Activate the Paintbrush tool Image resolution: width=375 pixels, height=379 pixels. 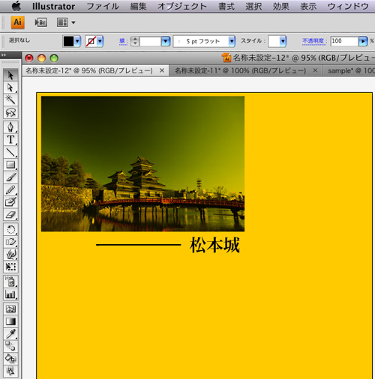tap(10, 177)
